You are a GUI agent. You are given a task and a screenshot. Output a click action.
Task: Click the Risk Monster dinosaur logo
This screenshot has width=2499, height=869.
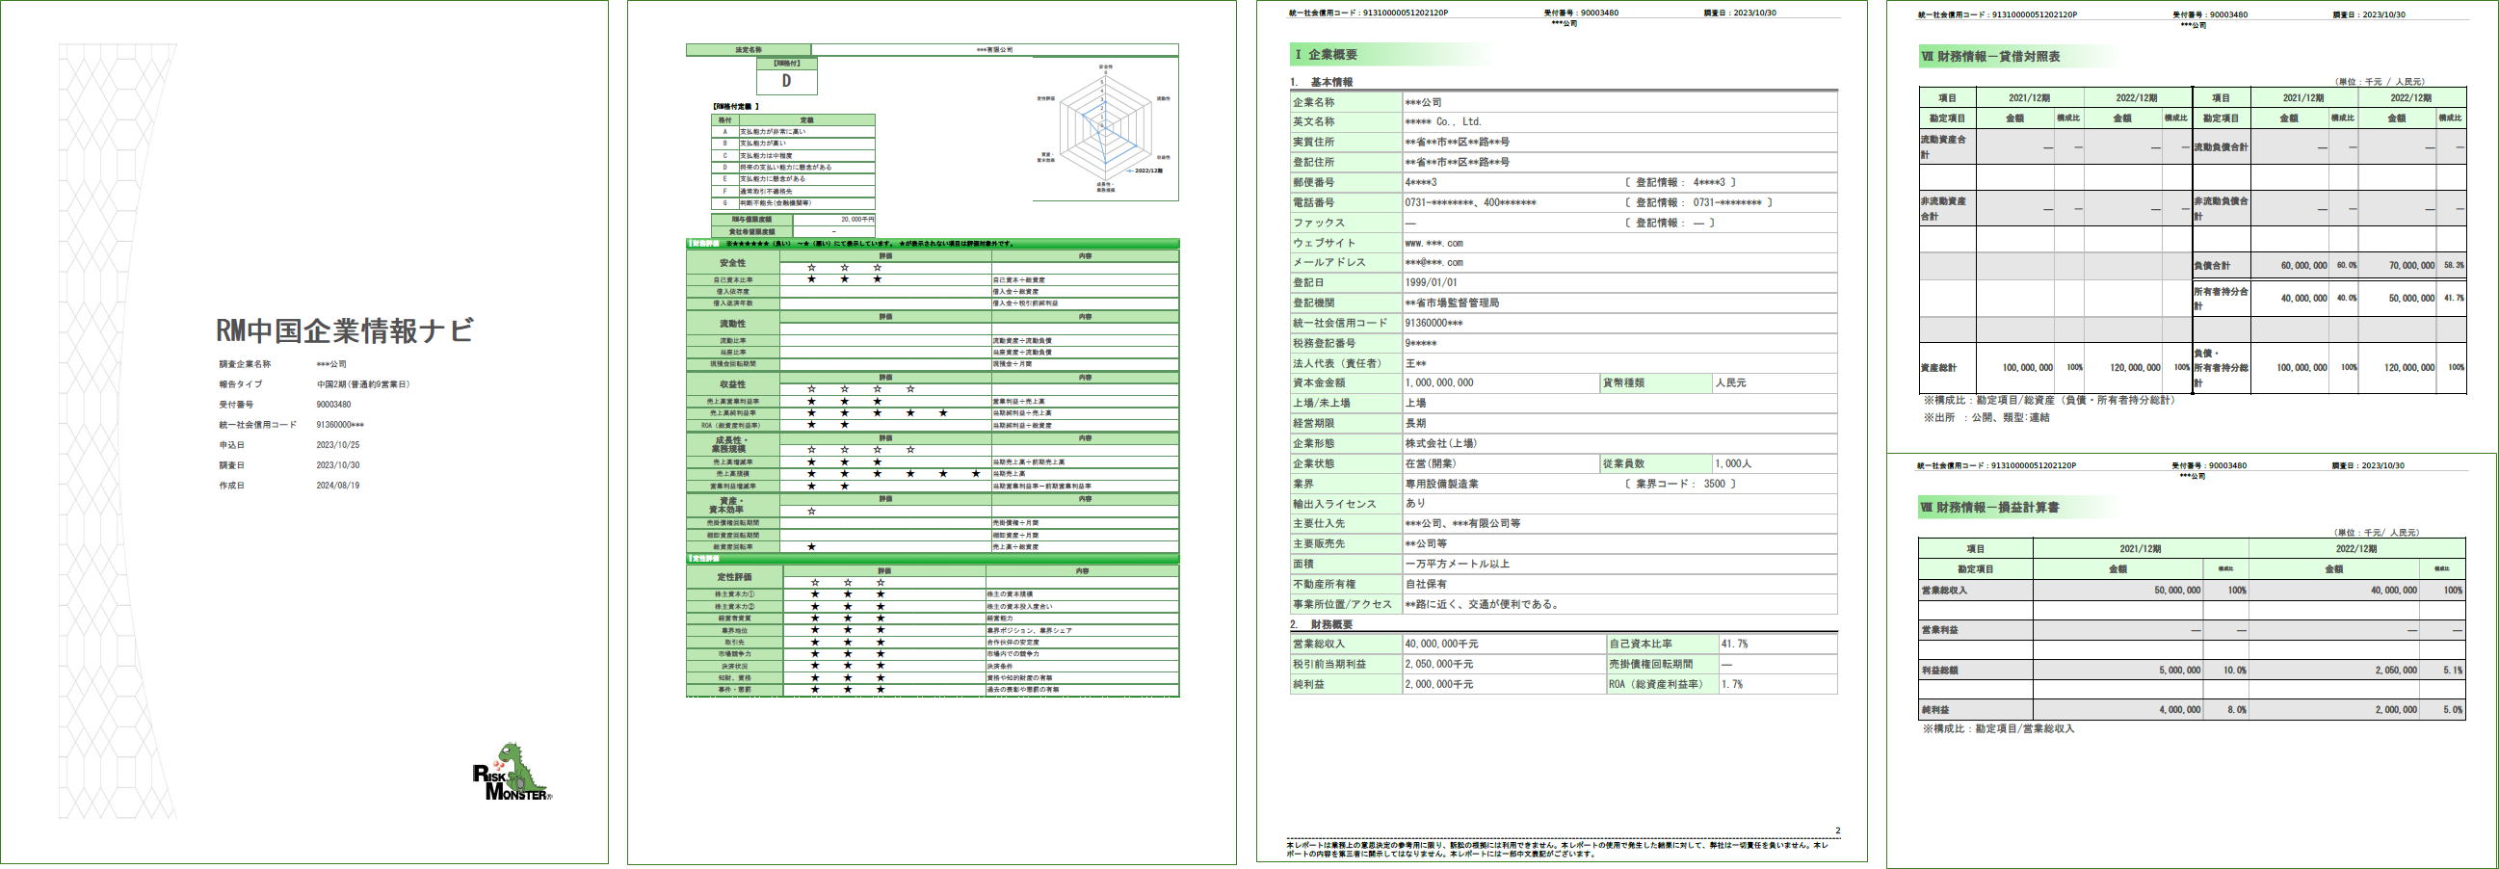513,773
